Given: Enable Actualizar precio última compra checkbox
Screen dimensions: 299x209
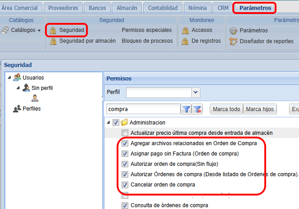Looking at the screenshot, I should click(125, 133).
